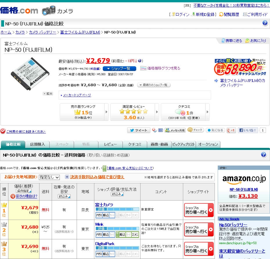Image resolution: width=270 pixels, height=259 pixels.
Task: Switch to ピックアップリスト tab
Action: point(183,144)
